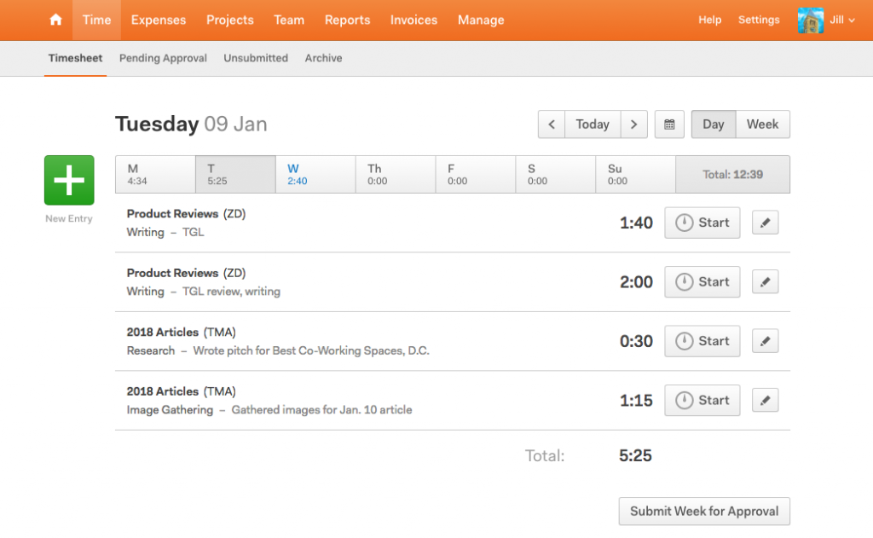
Task: Select the Timesheet tab
Action: click(75, 58)
